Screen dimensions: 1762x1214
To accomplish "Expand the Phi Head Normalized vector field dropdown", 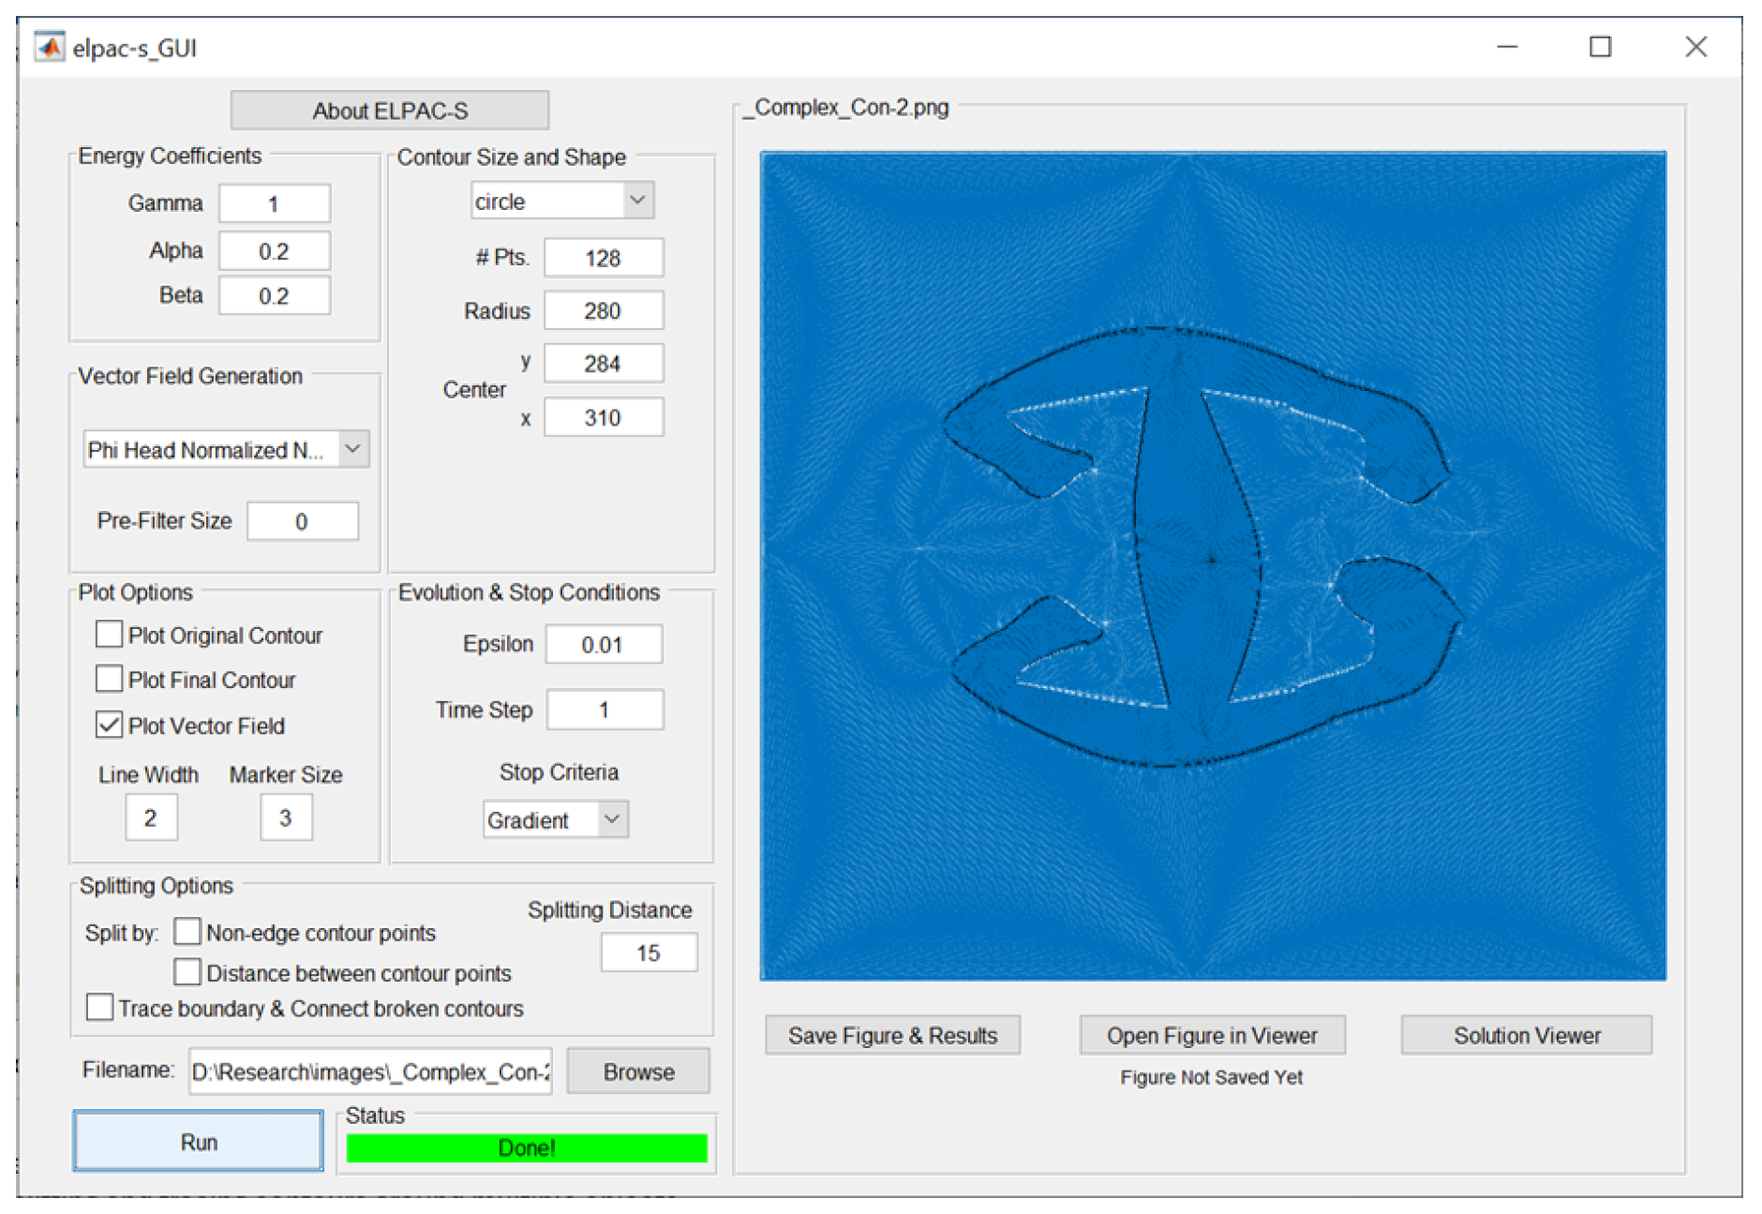I will tap(226, 449).
